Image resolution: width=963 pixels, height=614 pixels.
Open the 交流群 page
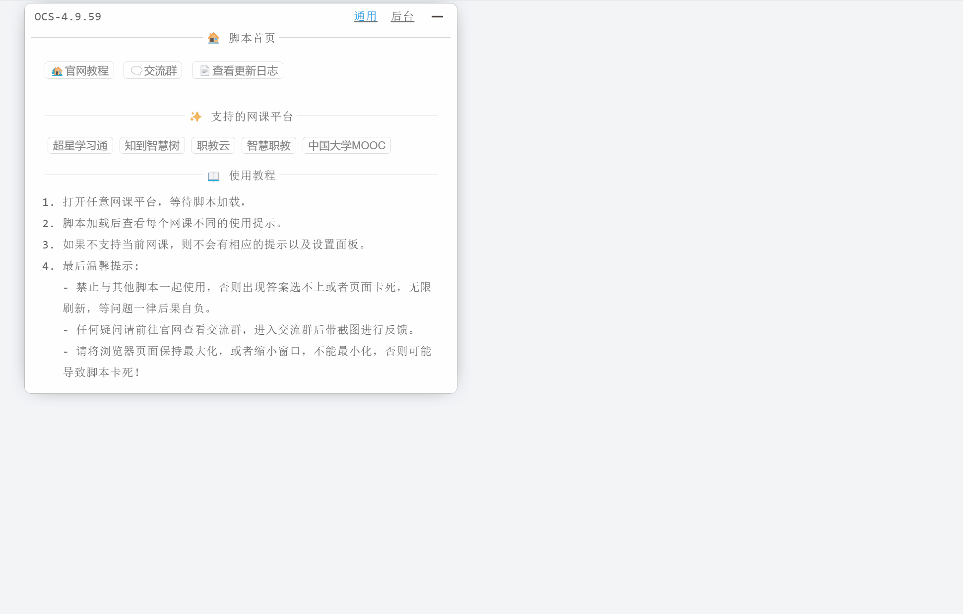tap(152, 70)
